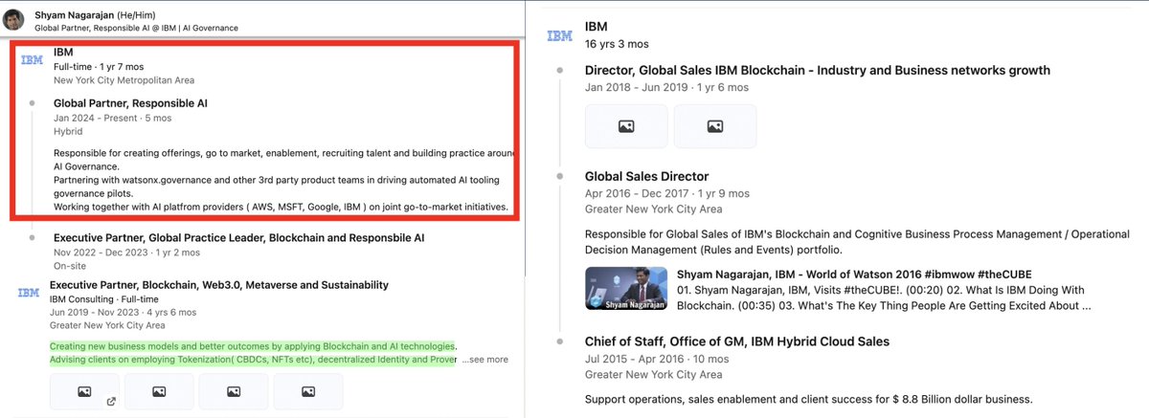This screenshot has height=418, width=1149.
Task: Select the Chief of Staff, Office of GM title
Action: [x=737, y=341]
